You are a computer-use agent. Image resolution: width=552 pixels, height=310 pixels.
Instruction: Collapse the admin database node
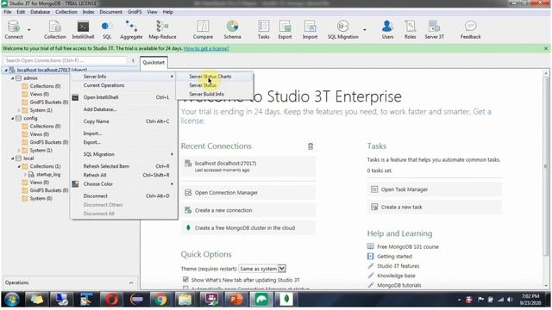[x=13, y=78]
